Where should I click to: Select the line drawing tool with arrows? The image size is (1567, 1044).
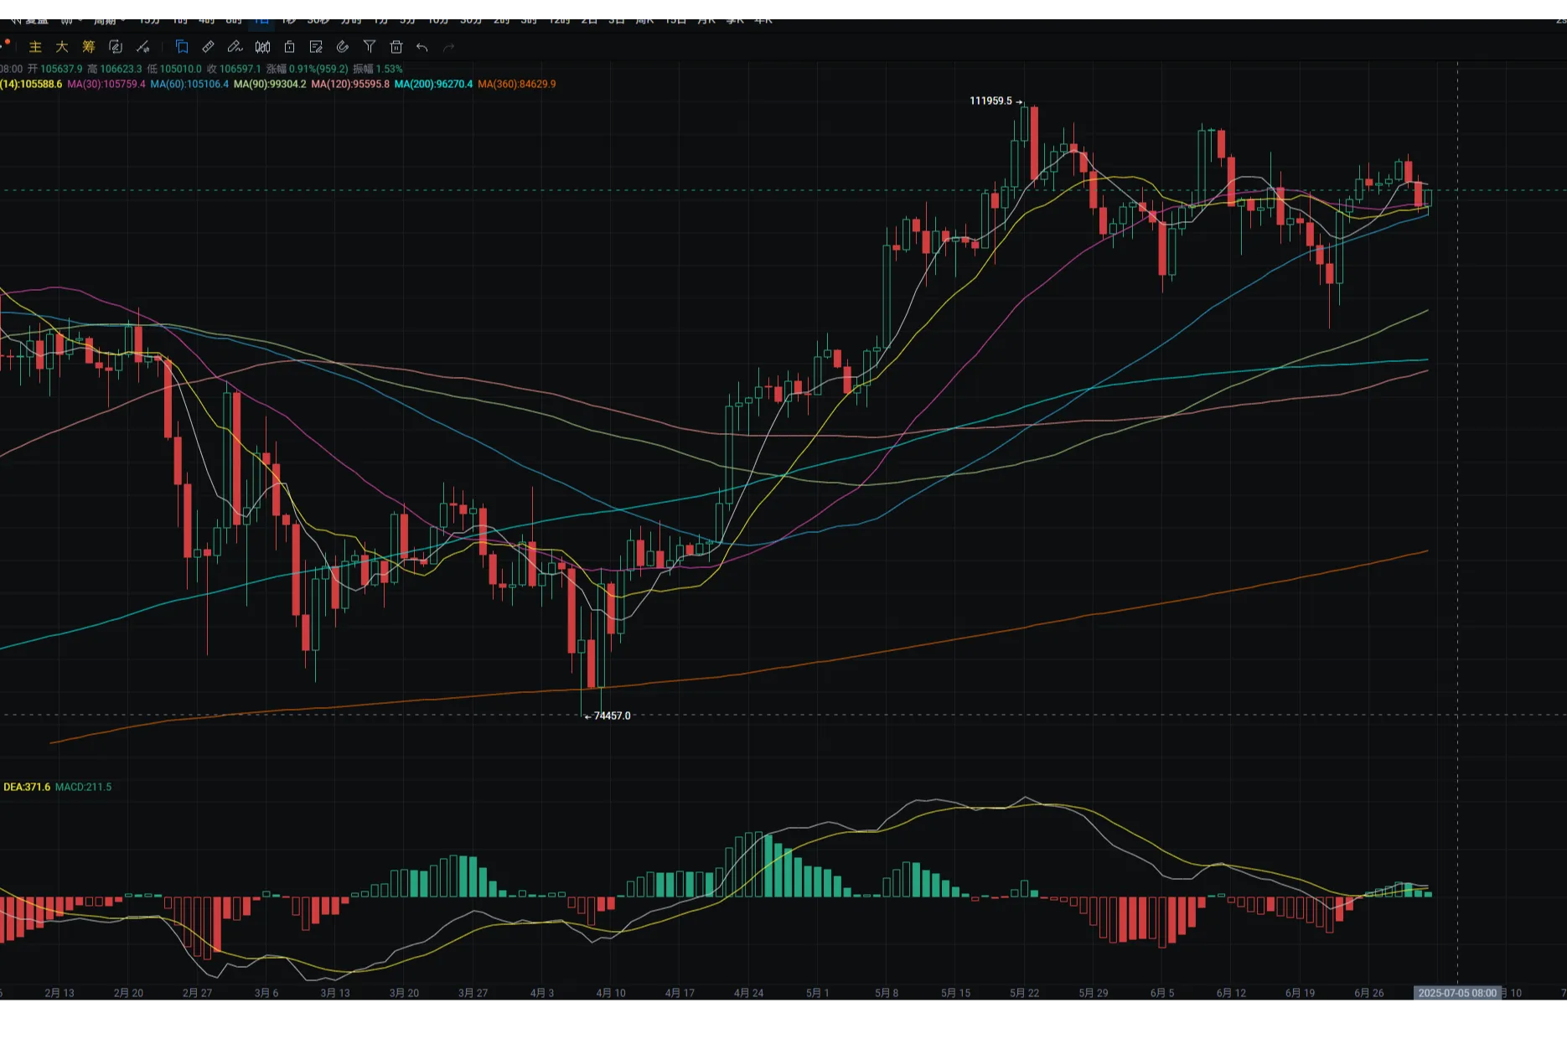coord(143,47)
